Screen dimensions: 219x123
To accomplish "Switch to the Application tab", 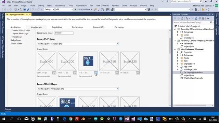I will pyautogui.click(x=15, y=27).
